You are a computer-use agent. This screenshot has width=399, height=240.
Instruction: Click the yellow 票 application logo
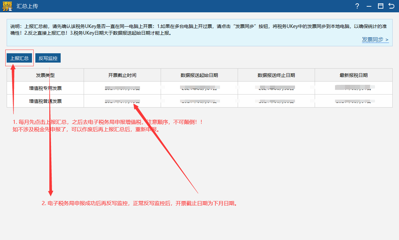(7, 6)
